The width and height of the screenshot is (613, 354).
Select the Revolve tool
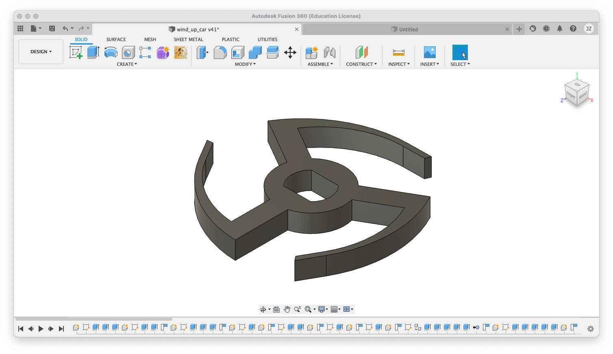[x=111, y=52]
